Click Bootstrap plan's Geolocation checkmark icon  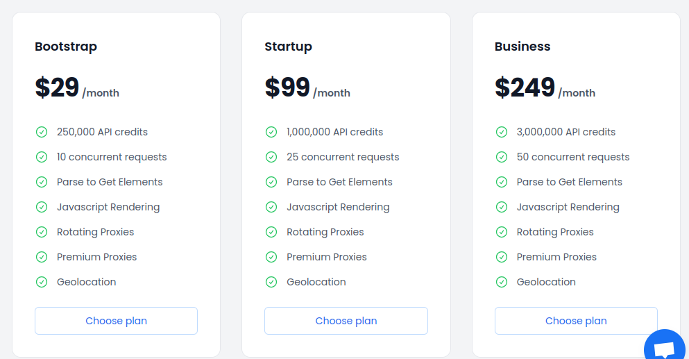[x=42, y=282]
